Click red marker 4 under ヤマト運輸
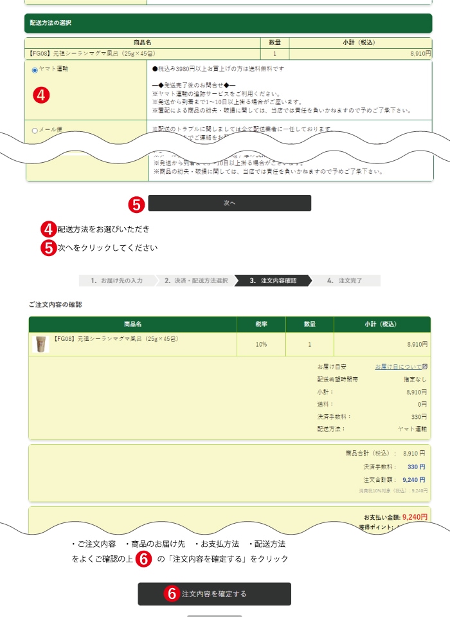The width and height of the screenshot is (450, 617). point(40,95)
